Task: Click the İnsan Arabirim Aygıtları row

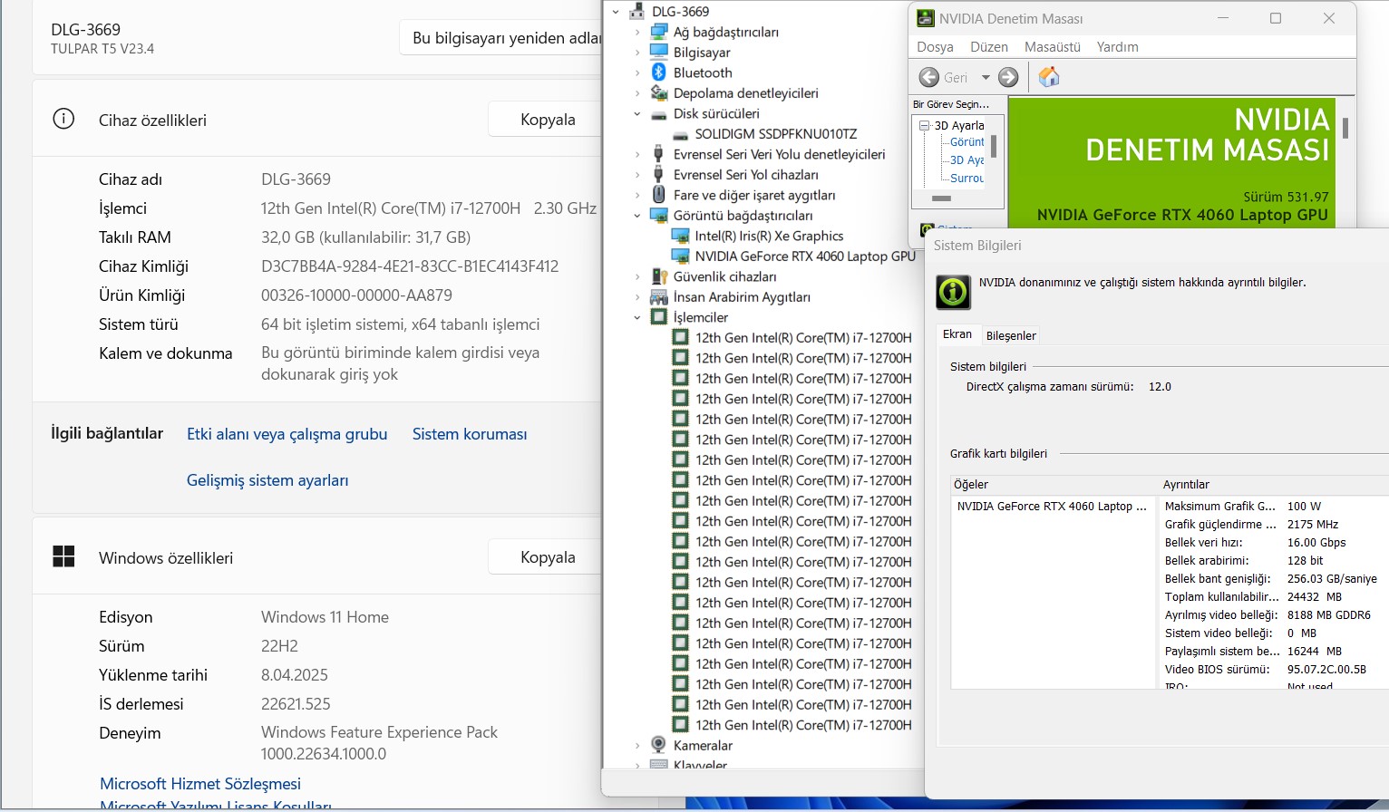Action: pos(742,297)
